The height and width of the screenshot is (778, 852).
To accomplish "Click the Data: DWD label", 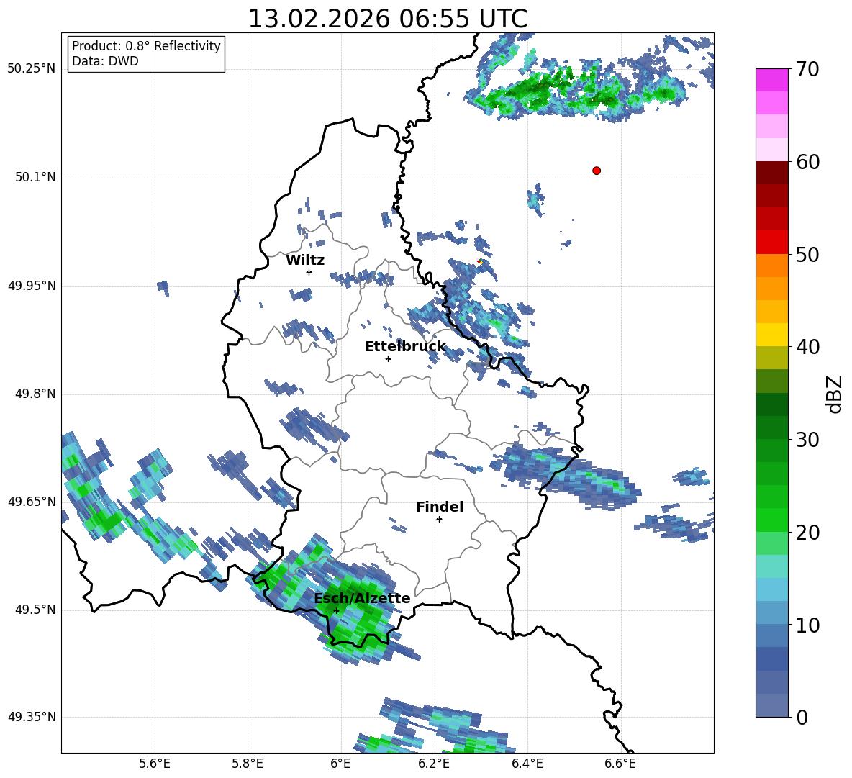I will click(105, 61).
